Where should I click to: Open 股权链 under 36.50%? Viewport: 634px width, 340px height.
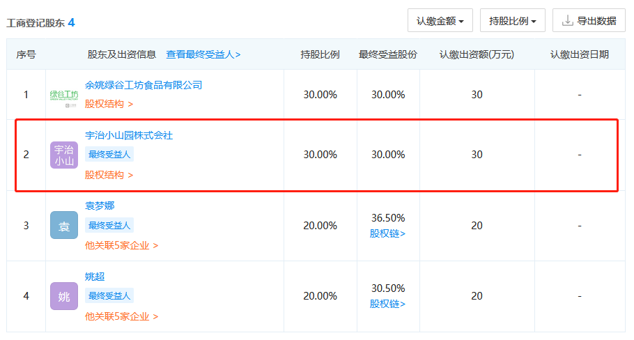pos(387,233)
